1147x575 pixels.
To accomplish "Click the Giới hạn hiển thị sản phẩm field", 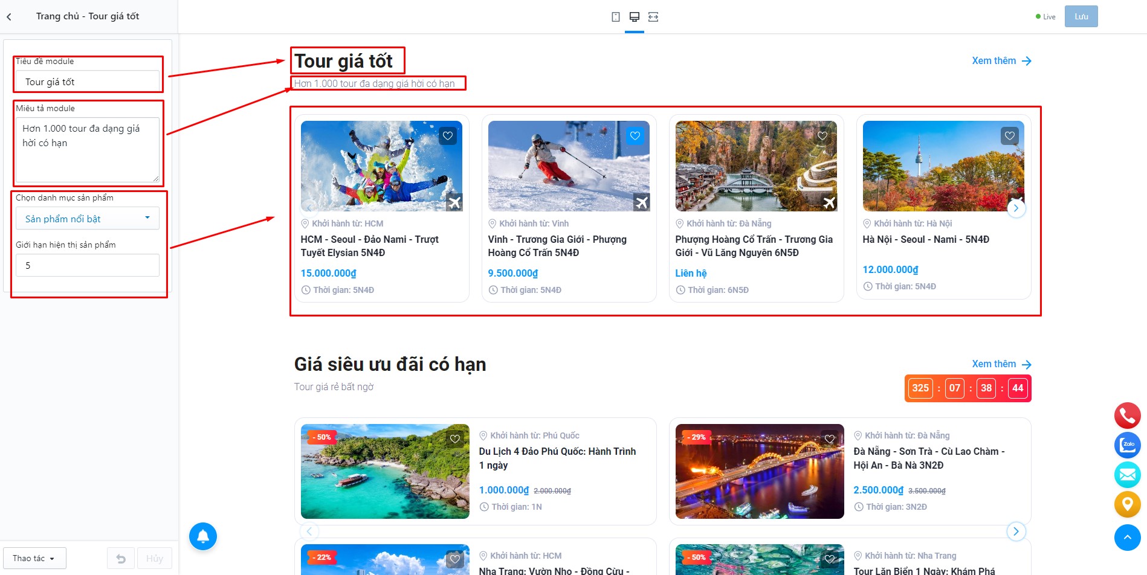I will (x=88, y=265).
